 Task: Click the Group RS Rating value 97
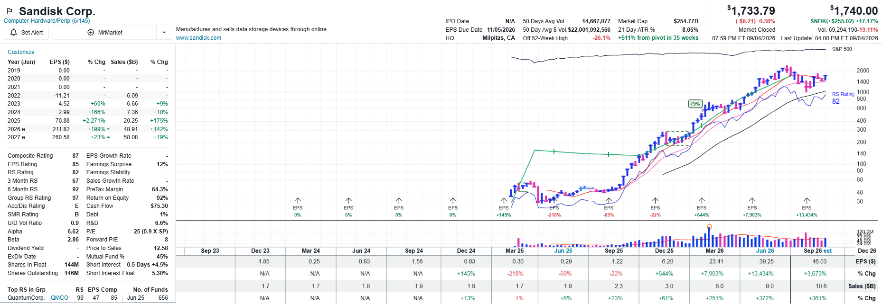click(x=75, y=198)
